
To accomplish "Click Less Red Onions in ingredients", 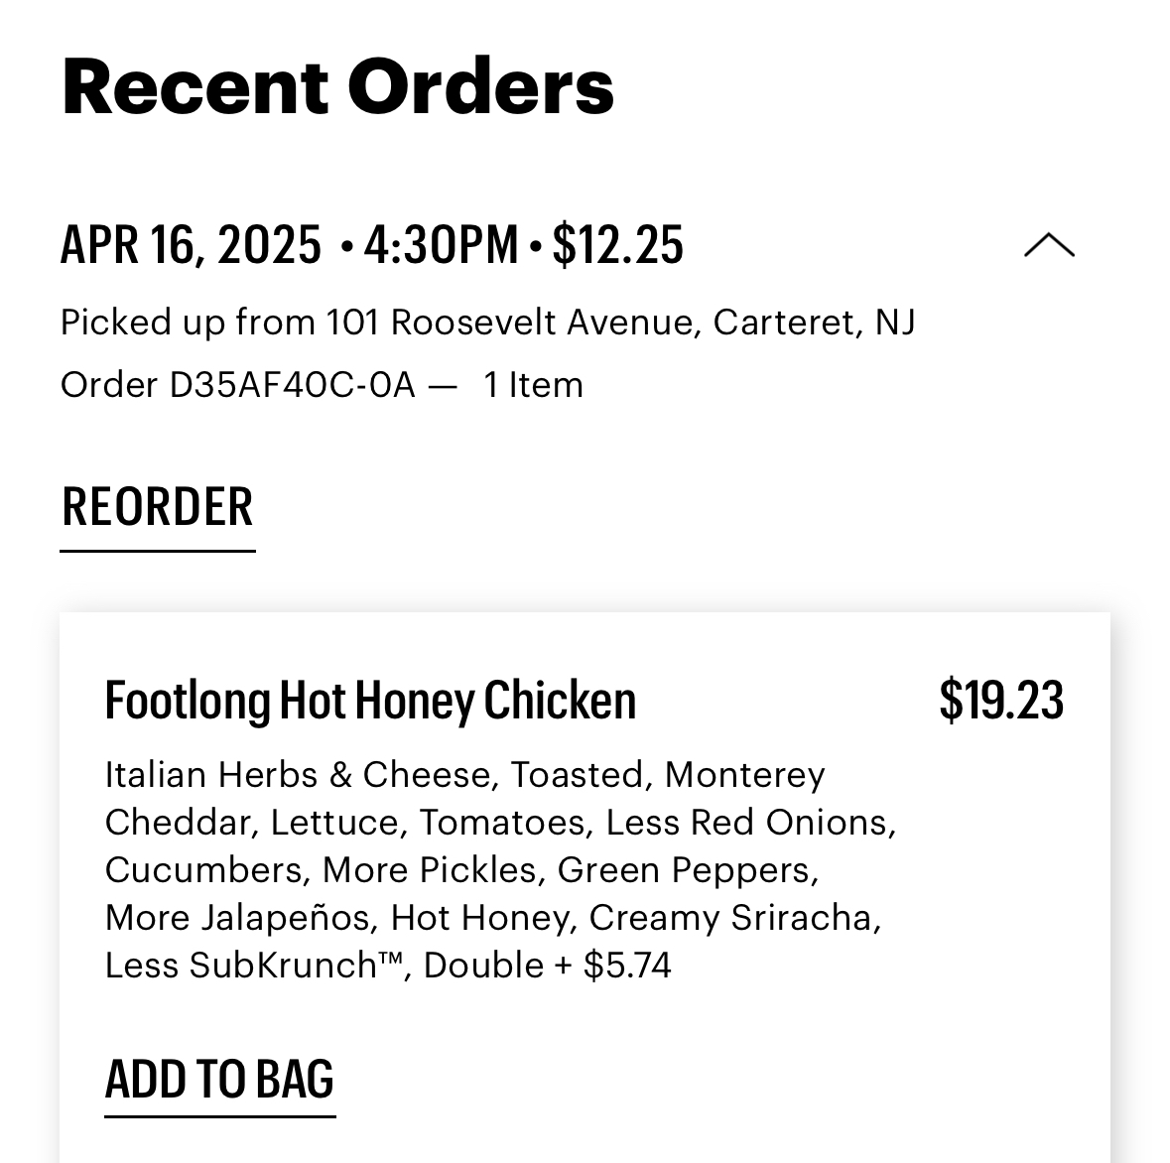I will (x=749, y=823).
